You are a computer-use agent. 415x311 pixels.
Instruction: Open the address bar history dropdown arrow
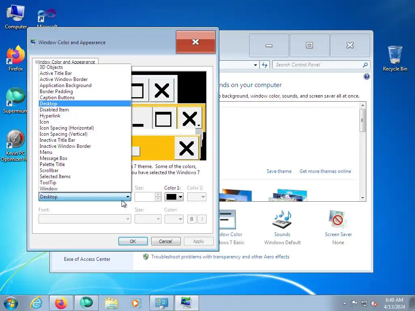pos(255,65)
